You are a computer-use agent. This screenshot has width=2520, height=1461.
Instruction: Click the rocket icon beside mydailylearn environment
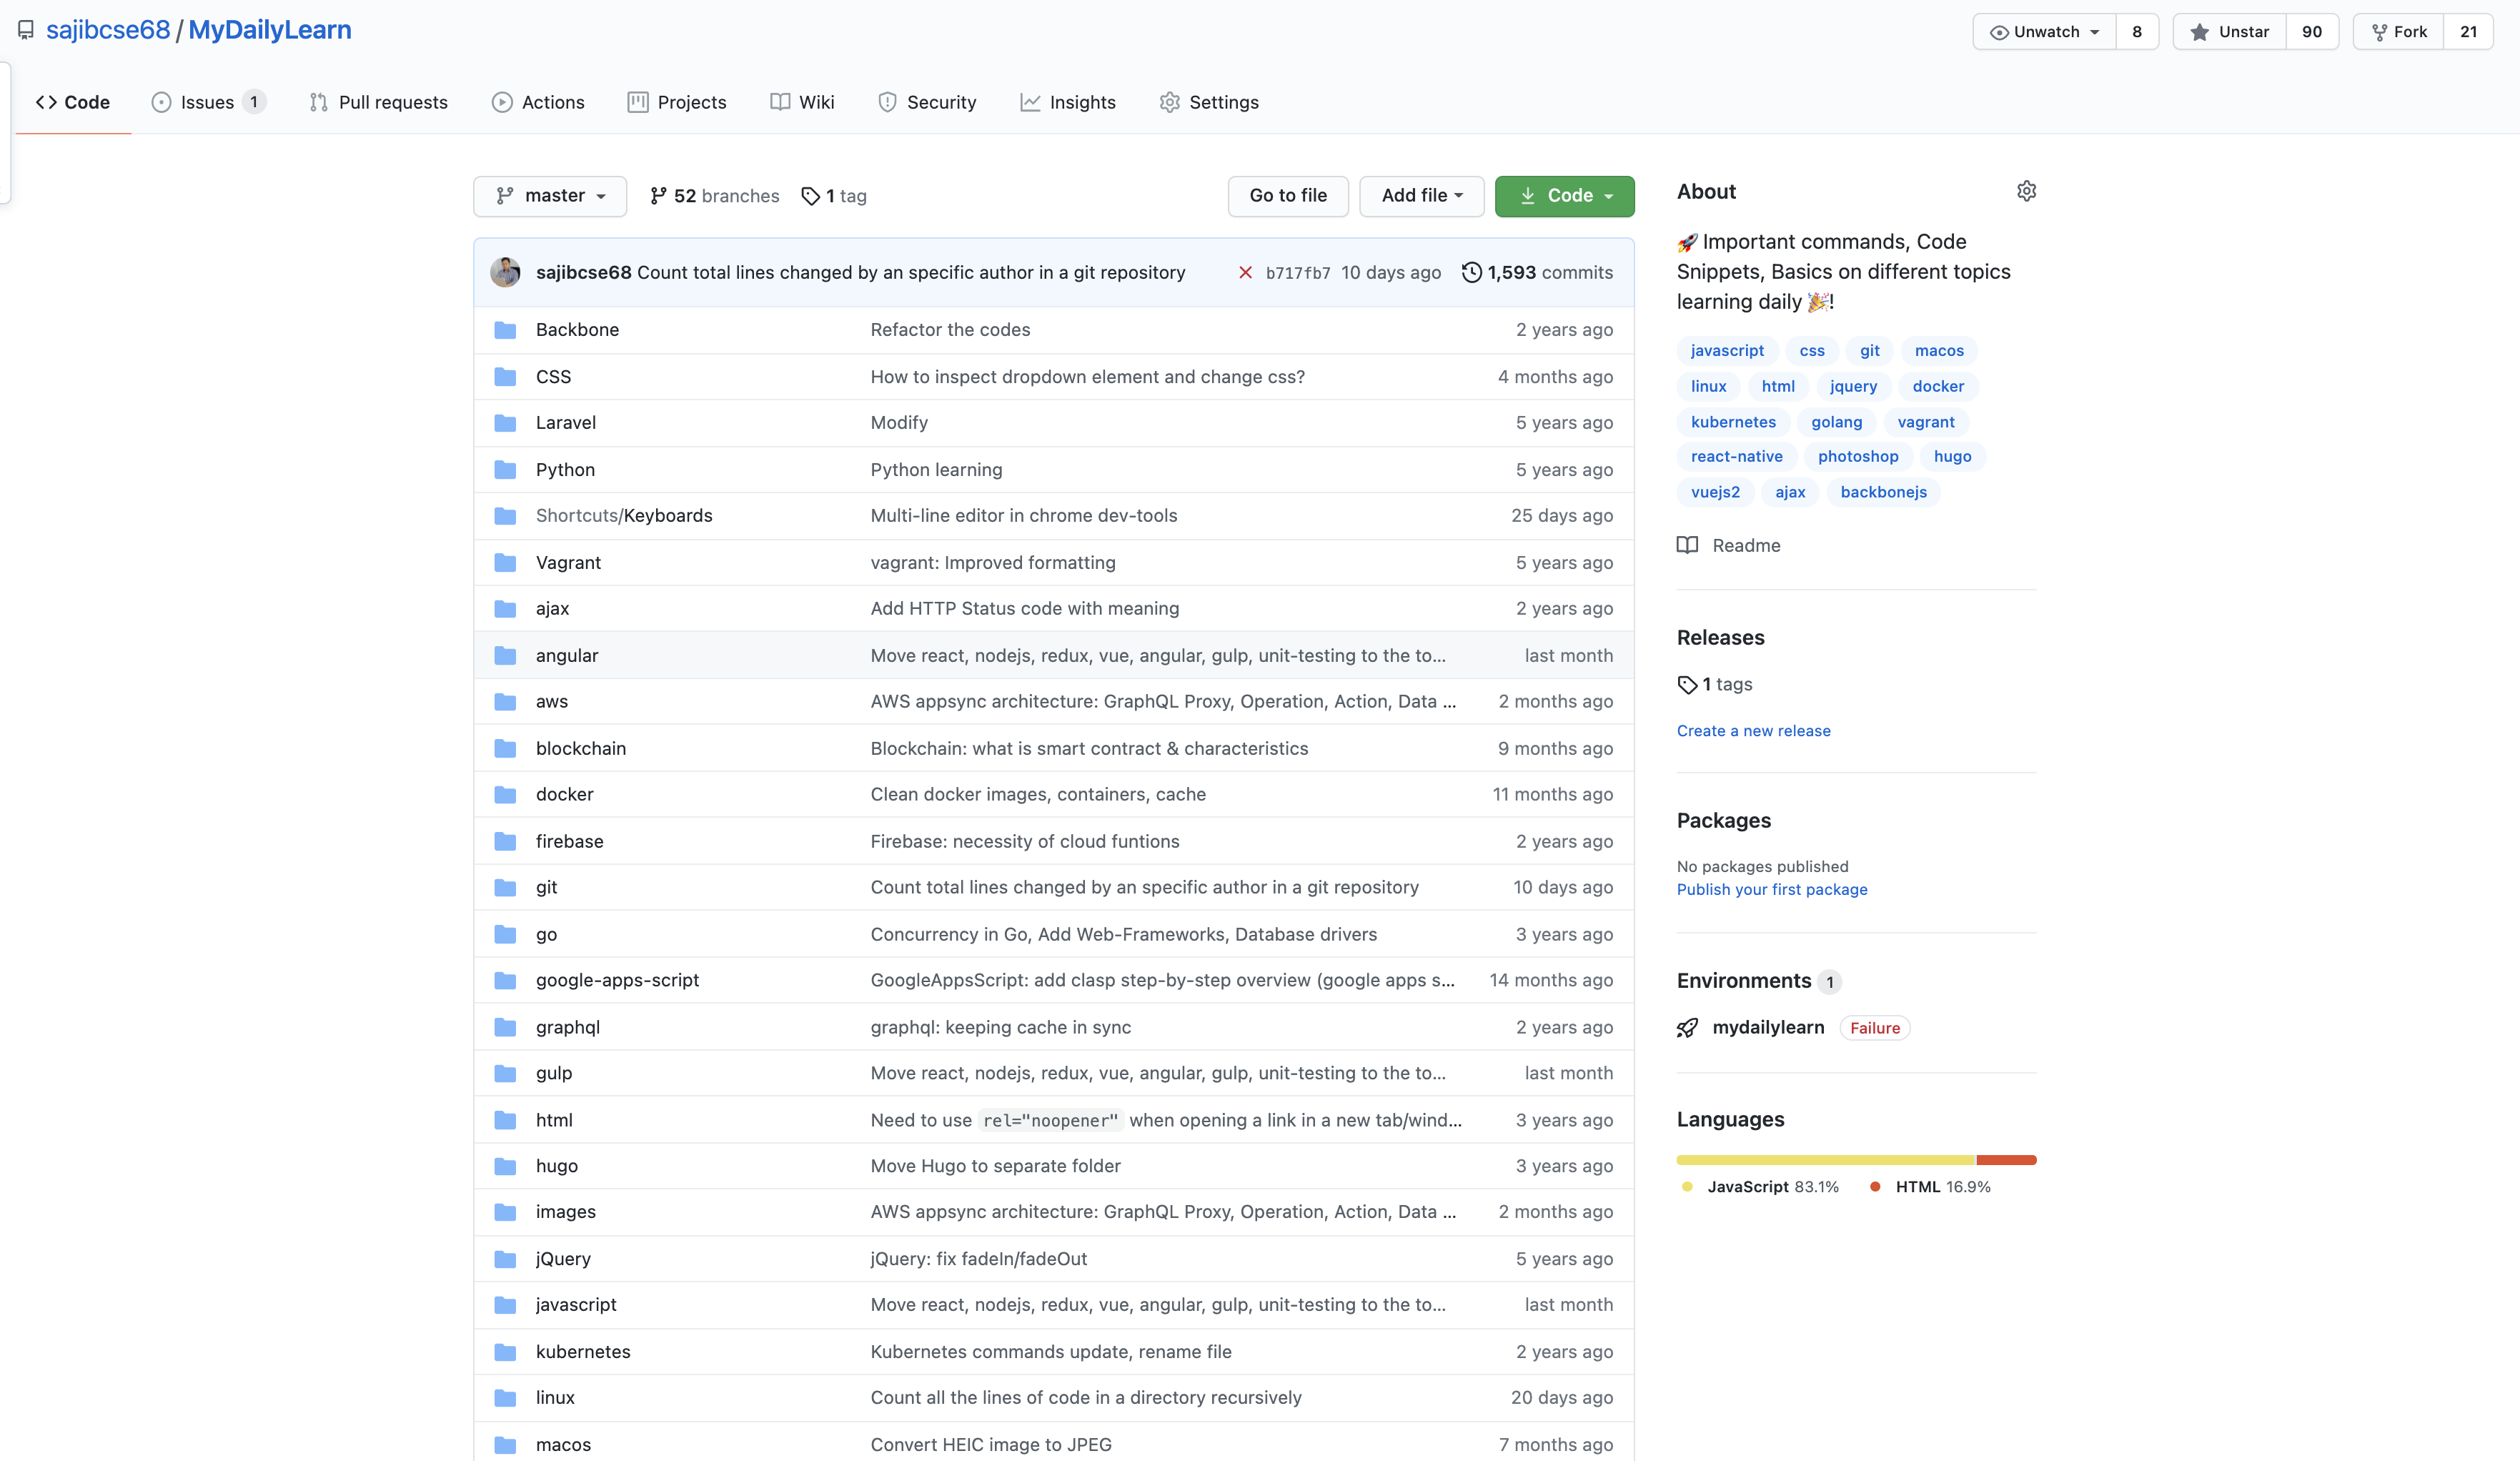1687,1028
